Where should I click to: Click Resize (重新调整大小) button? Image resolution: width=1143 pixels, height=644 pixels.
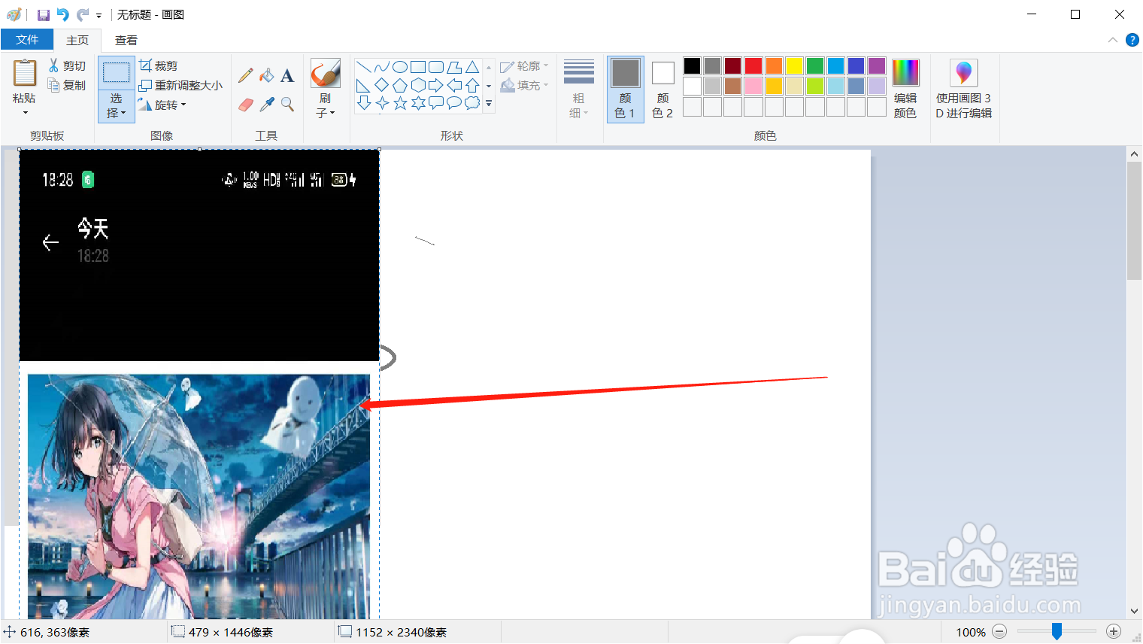pyautogui.click(x=181, y=85)
